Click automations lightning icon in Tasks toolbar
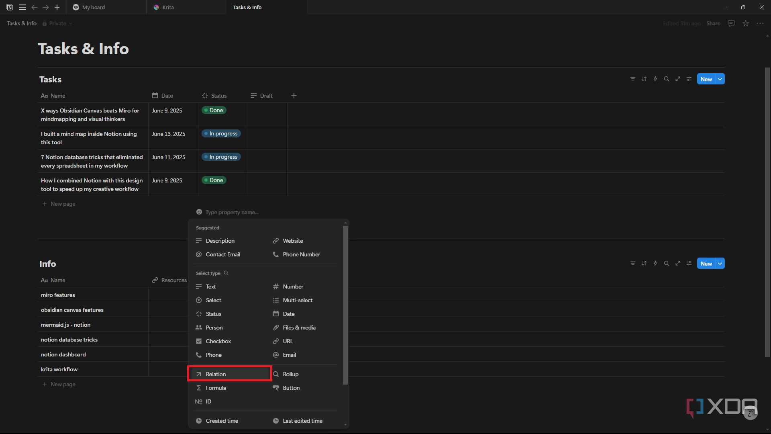The height and width of the screenshot is (434, 771). [655, 79]
